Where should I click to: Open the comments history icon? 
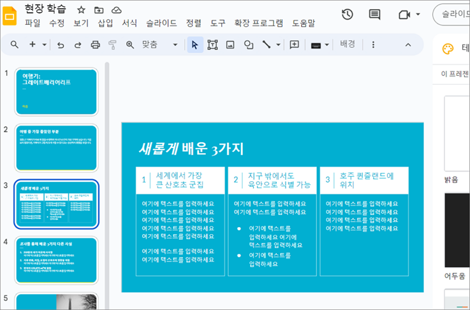pyautogui.click(x=374, y=14)
